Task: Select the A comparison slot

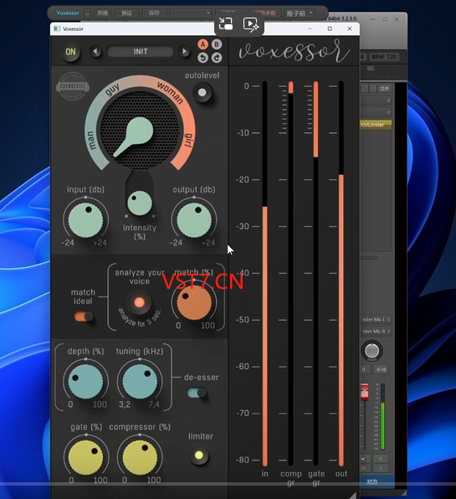Action: click(x=202, y=44)
